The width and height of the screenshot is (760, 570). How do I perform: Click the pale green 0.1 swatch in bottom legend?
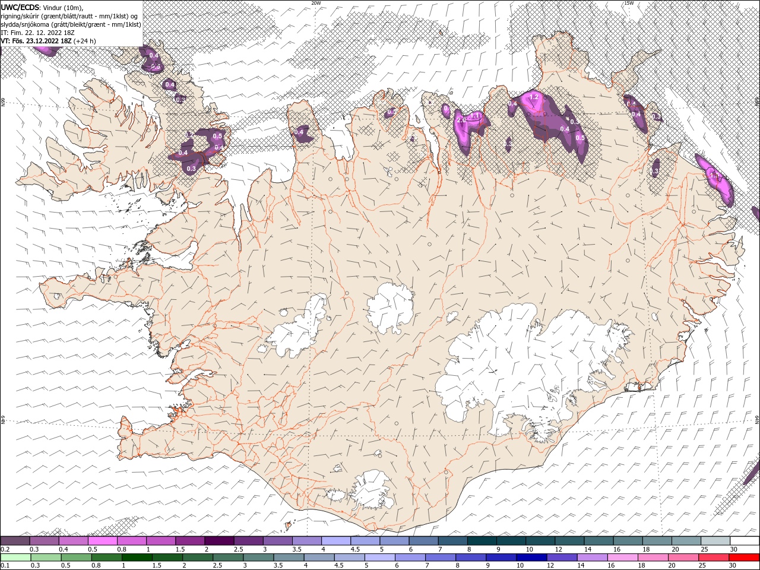pos(15,557)
